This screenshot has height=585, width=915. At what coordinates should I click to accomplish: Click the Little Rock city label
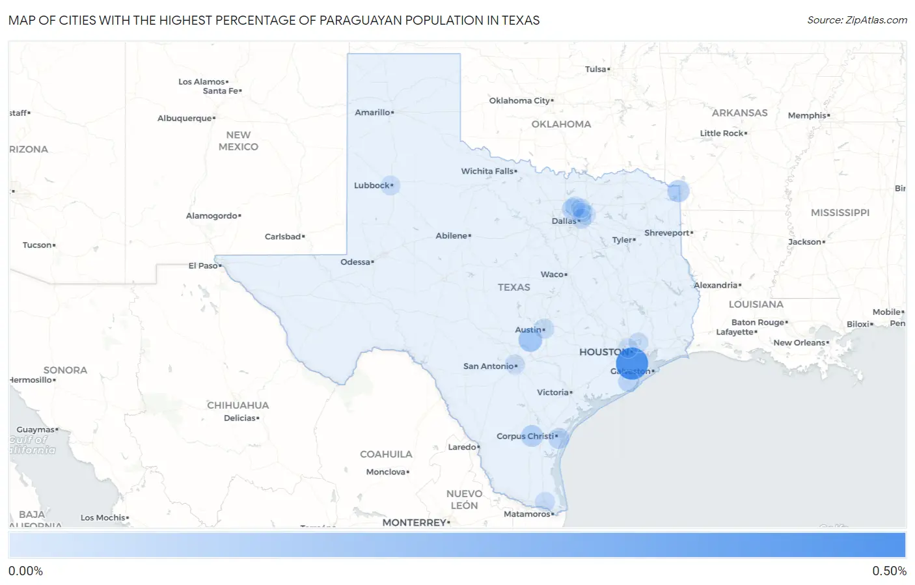(722, 133)
